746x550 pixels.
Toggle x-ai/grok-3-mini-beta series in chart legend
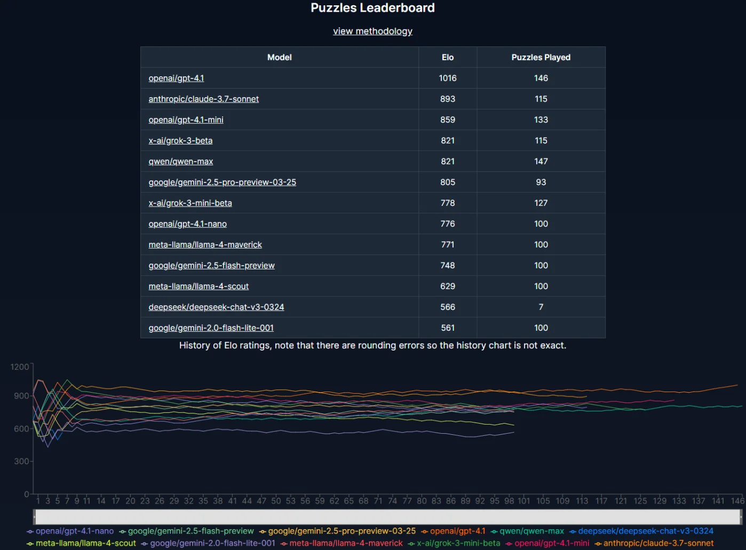pos(454,543)
